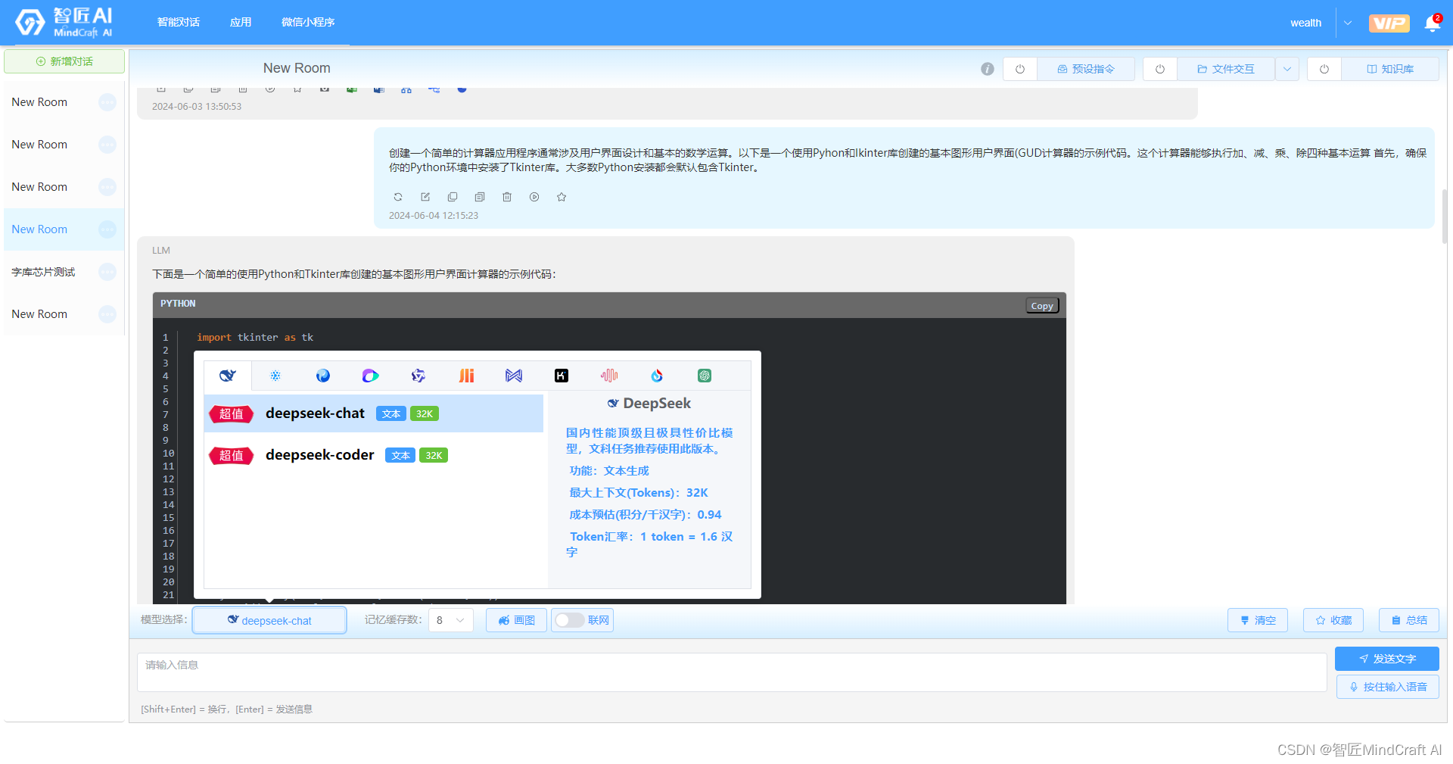Image resolution: width=1453 pixels, height=764 pixels.
Task: Click the trash icon under the user message
Action: [x=507, y=197]
